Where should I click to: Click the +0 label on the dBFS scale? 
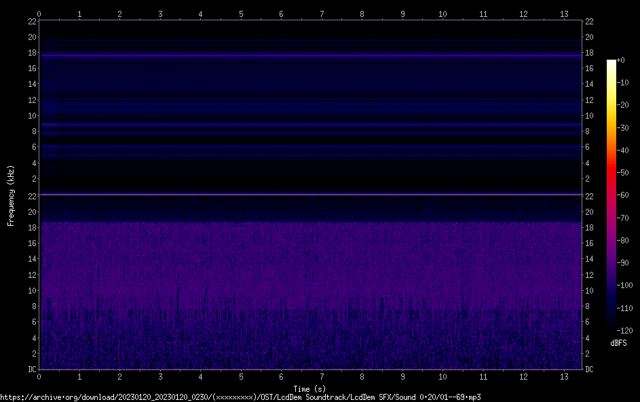[621, 60]
